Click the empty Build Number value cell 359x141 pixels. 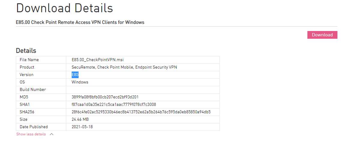tap(143, 90)
